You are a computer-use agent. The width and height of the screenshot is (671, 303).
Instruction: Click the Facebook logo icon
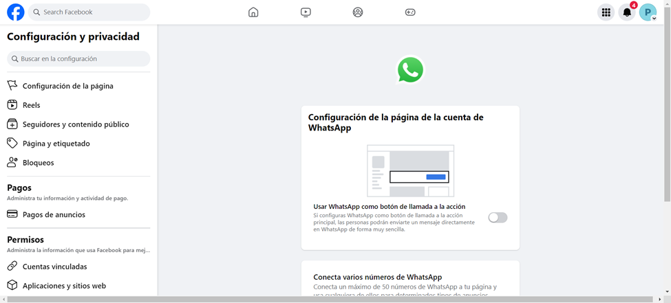16,12
